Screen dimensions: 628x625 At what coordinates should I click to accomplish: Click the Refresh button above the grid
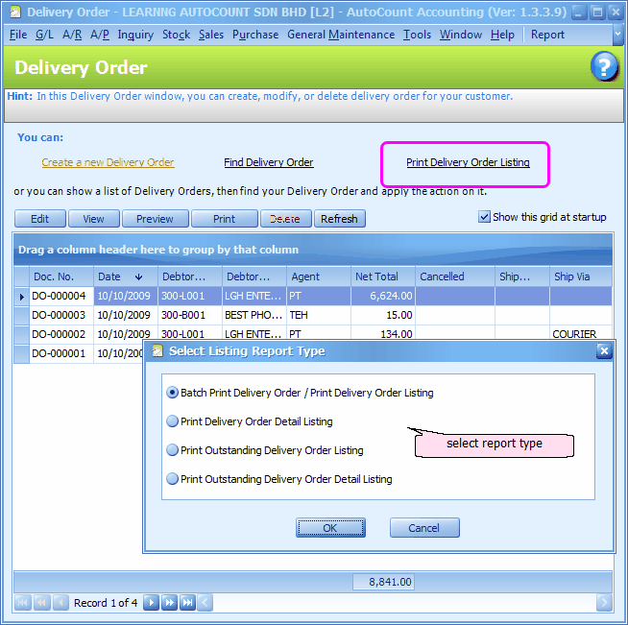[x=339, y=219]
